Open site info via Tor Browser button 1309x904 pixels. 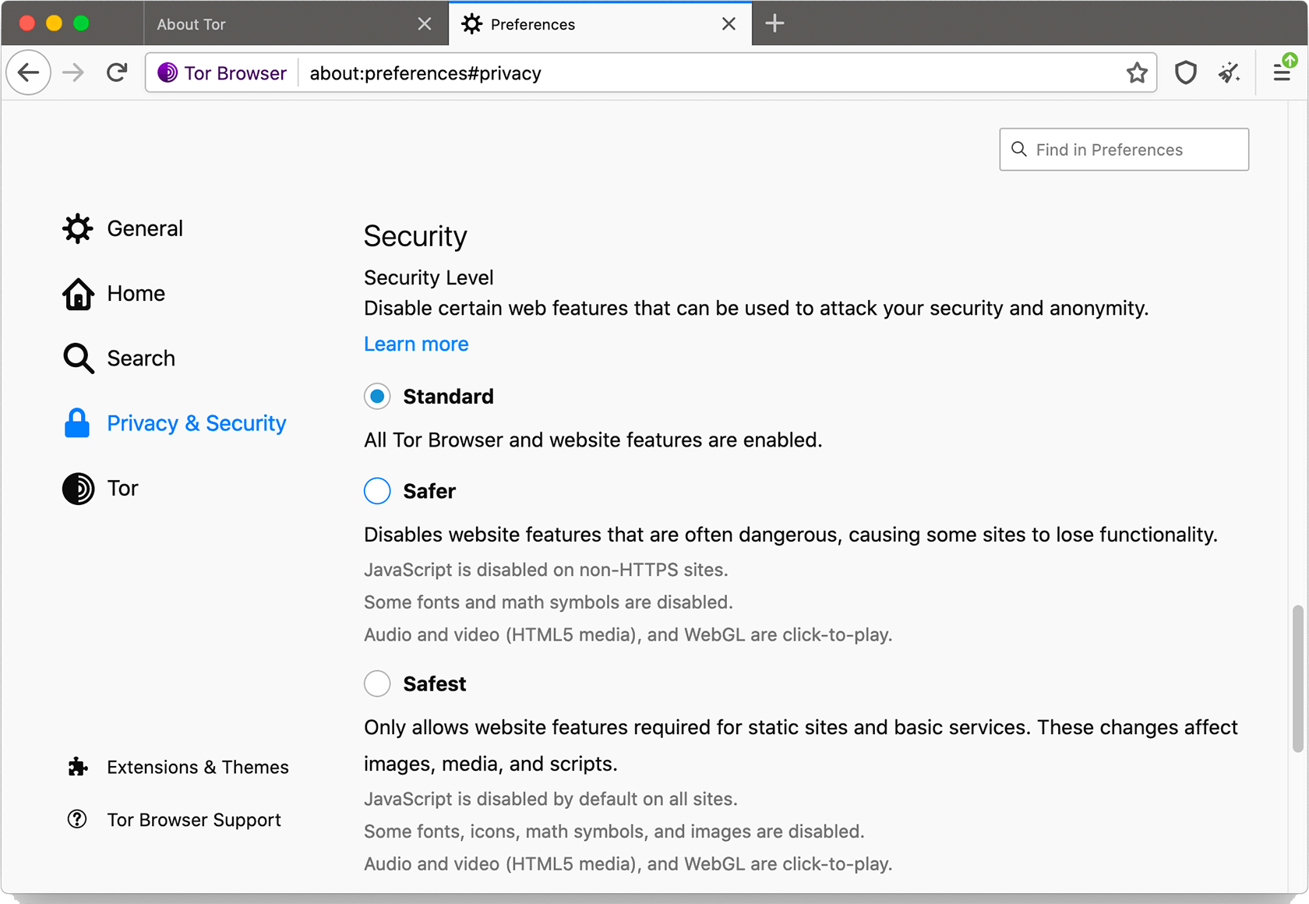click(x=221, y=72)
